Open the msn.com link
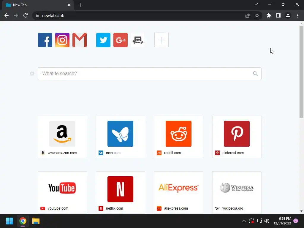 (113, 153)
